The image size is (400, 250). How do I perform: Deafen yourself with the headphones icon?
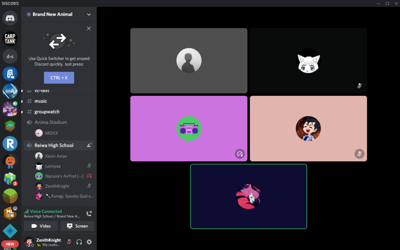(x=79, y=242)
